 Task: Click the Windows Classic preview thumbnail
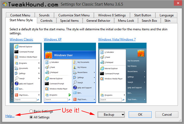pos(26,73)
